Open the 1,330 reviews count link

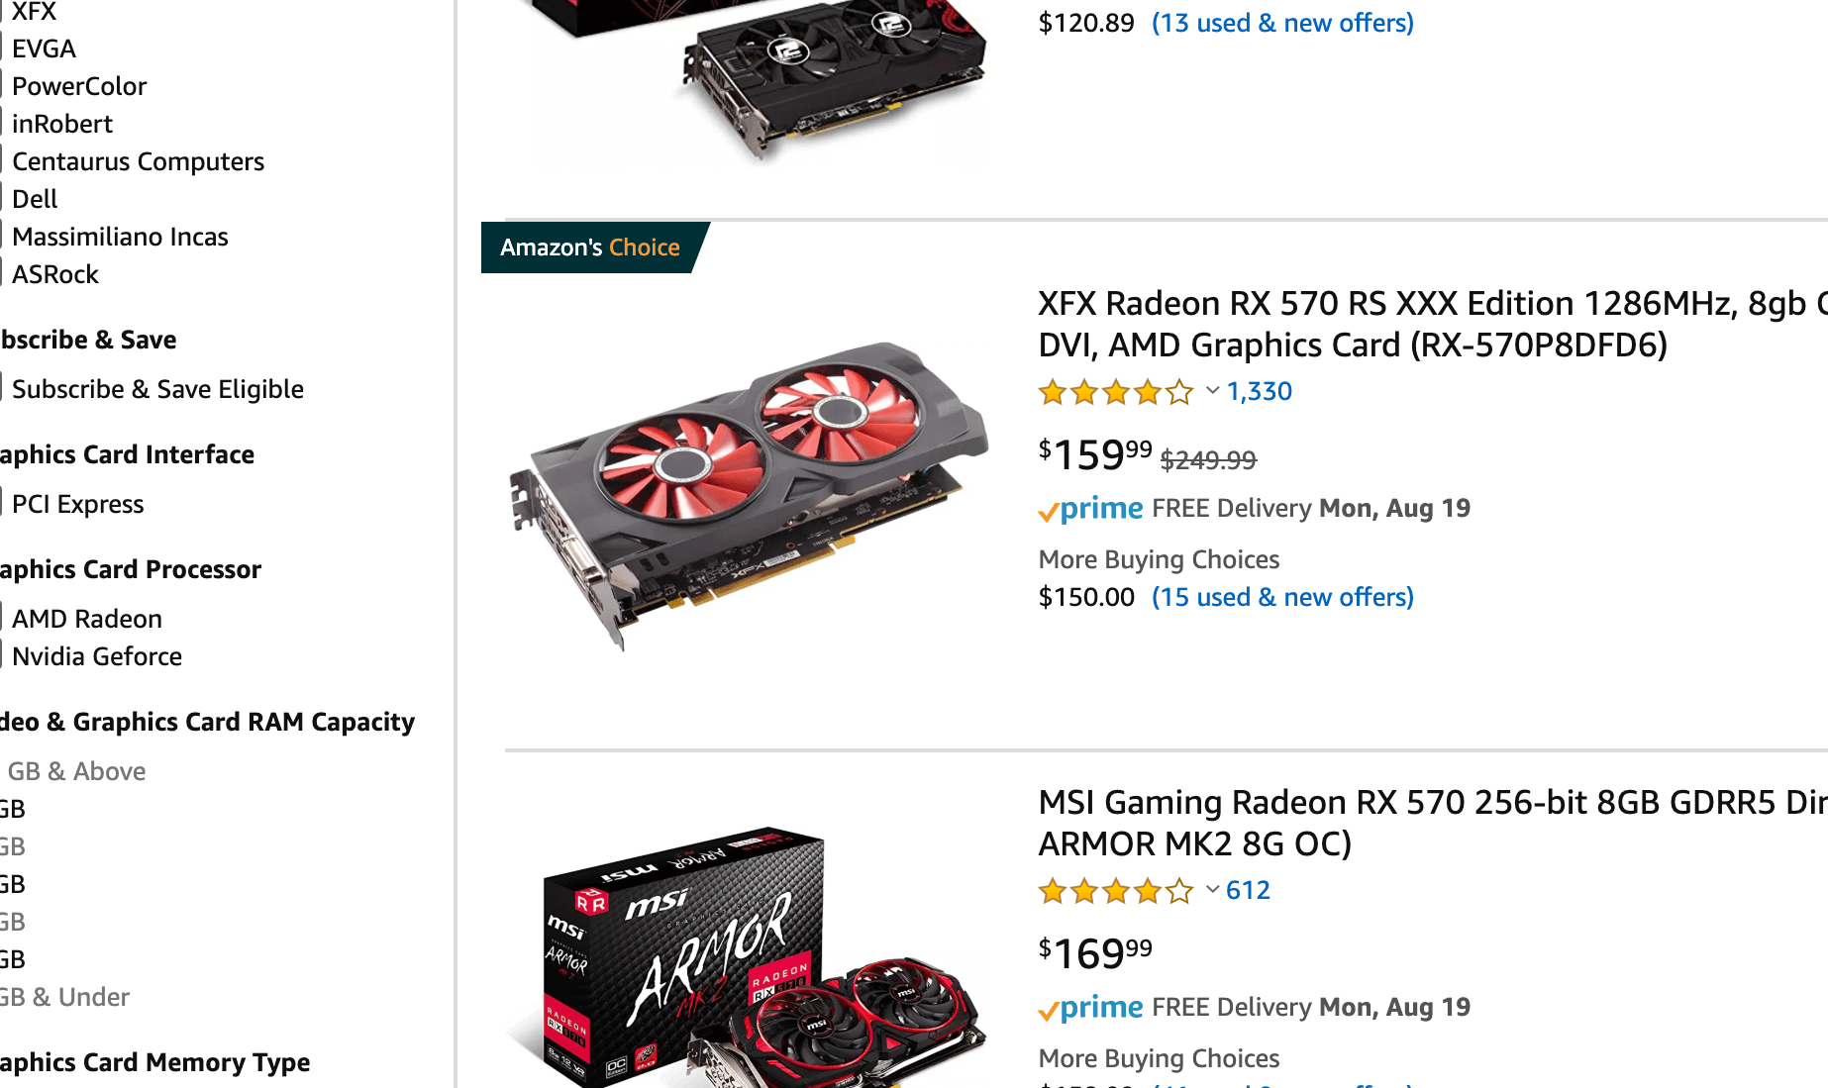click(x=1259, y=391)
